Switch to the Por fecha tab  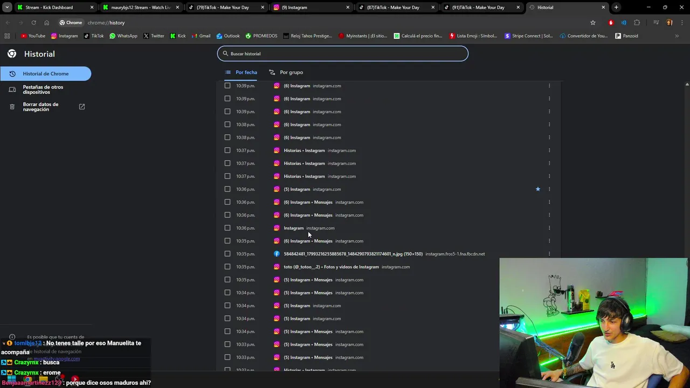click(x=241, y=72)
